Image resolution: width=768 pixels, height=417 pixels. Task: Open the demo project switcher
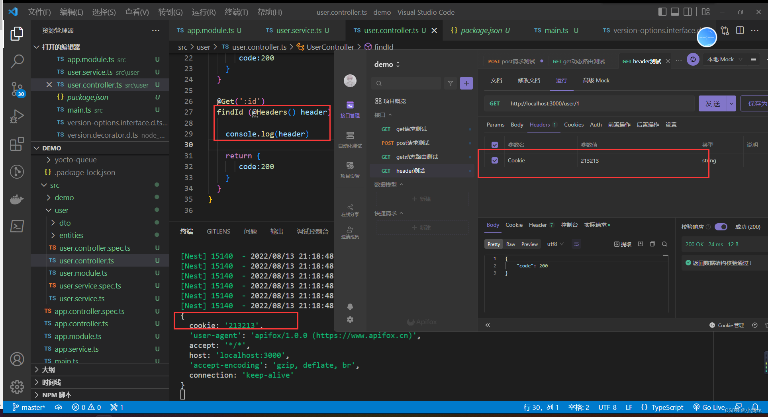pos(387,64)
